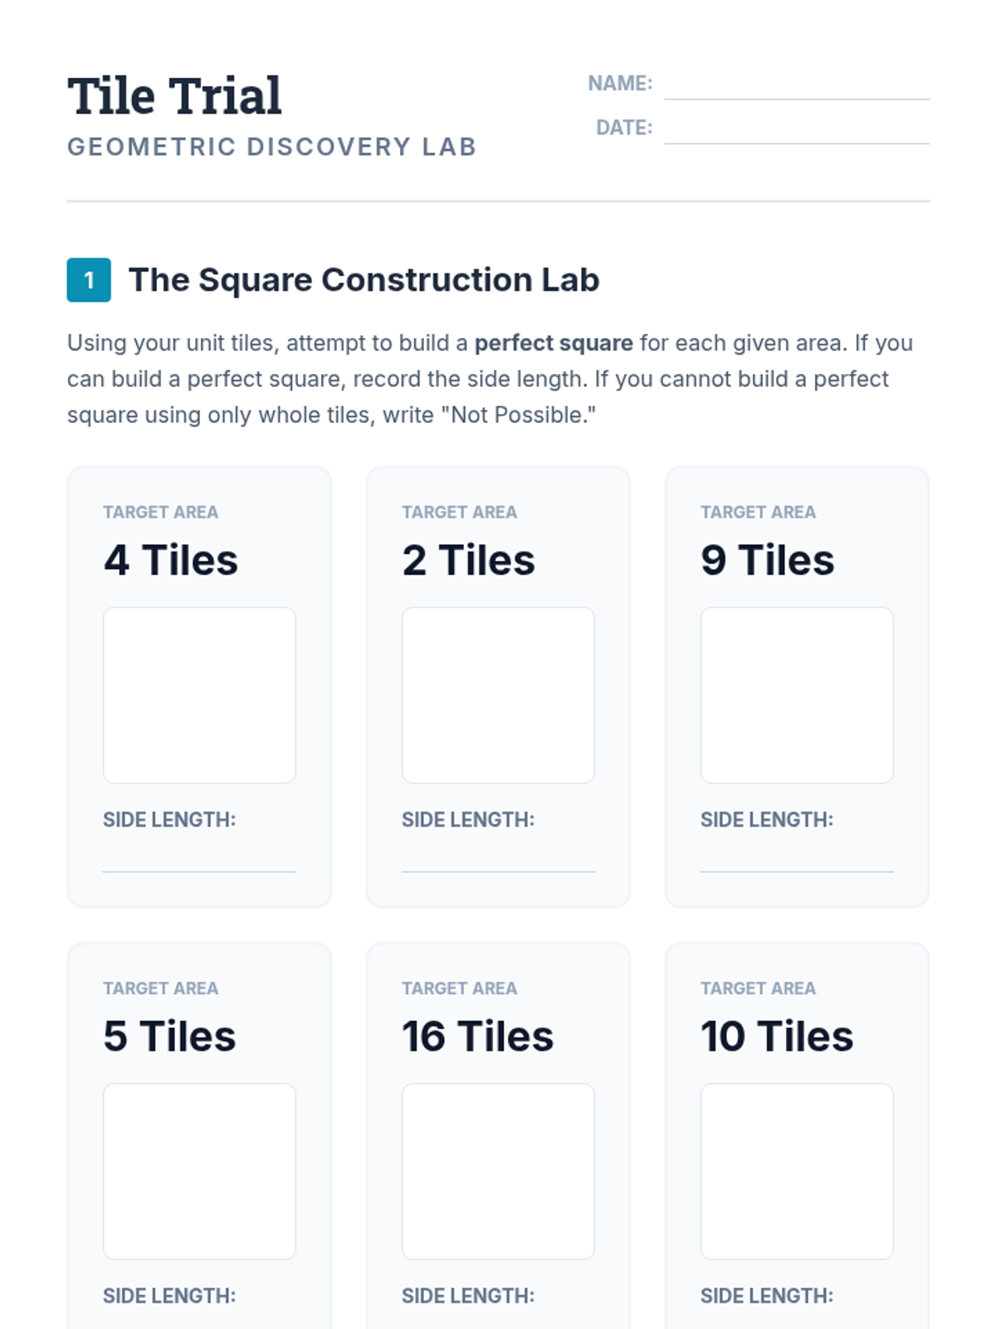996x1329 pixels.
Task: Click the Tile Trial title
Action: [174, 96]
